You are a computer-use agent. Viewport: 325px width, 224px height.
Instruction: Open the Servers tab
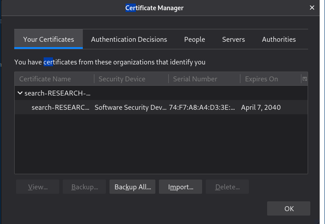click(233, 39)
